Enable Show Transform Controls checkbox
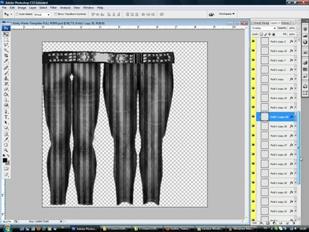The width and height of the screenshot is (309, 232). [x=56, y=14]
